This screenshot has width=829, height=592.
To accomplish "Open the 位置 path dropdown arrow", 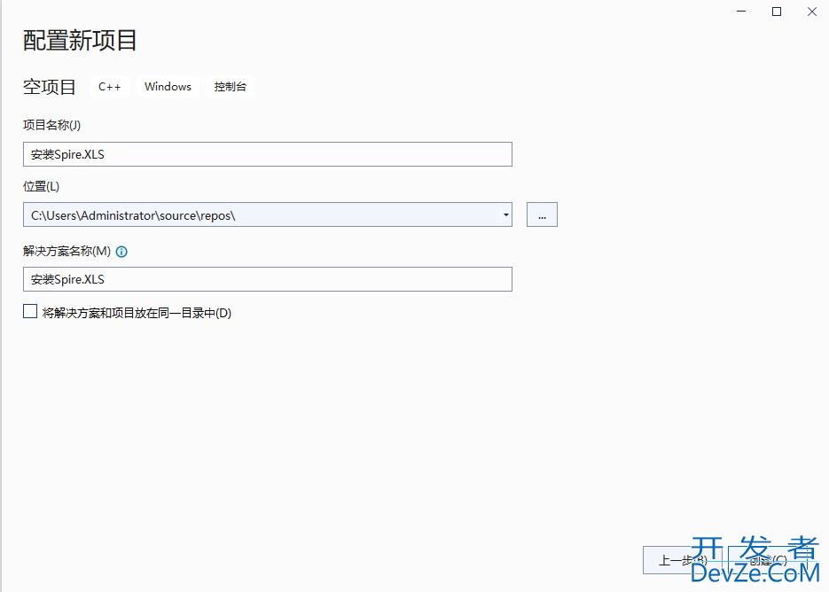I will pos(505,214).
